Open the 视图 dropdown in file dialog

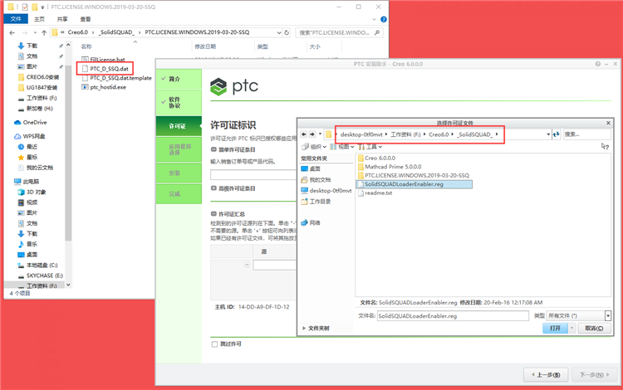click(x=341, y=147)
